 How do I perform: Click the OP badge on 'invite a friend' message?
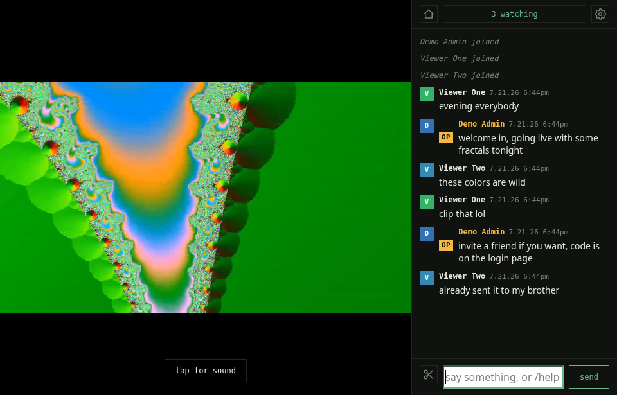pyautogui.click(x=446, y=245)
